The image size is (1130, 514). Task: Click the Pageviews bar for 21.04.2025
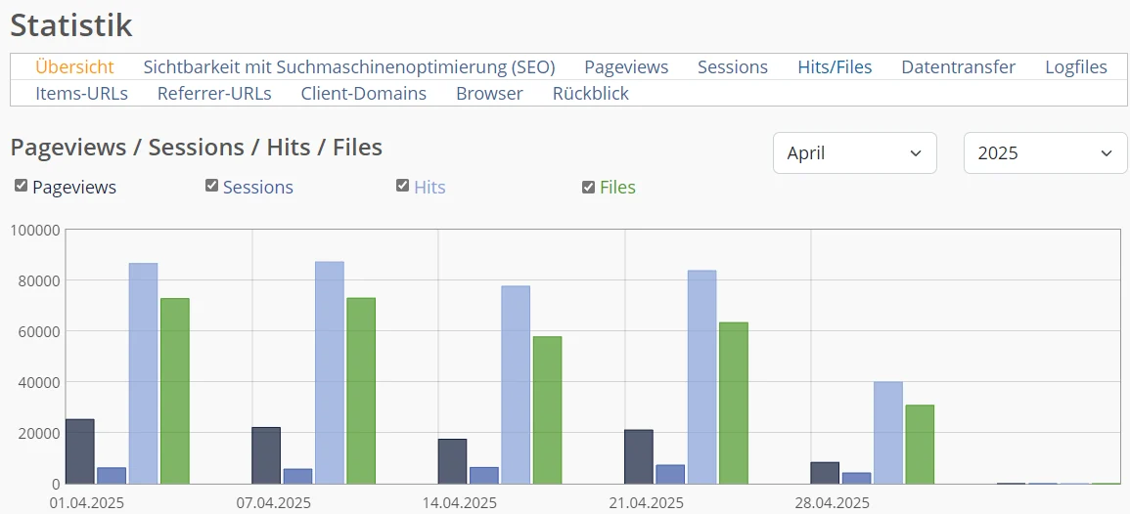point(639,457)
